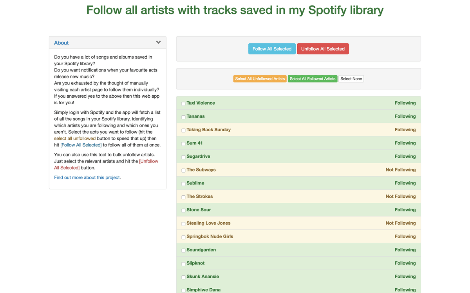The height and width of the screenshot is (293, 470).
Task: Click the Select None button
Action: coord(351,79)
